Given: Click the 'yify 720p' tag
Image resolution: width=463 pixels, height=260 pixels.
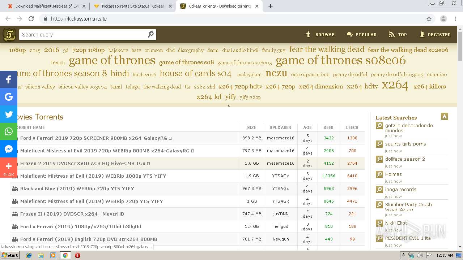Looking at the screenshot, I should pyautogui.click(x=250, y=97).
